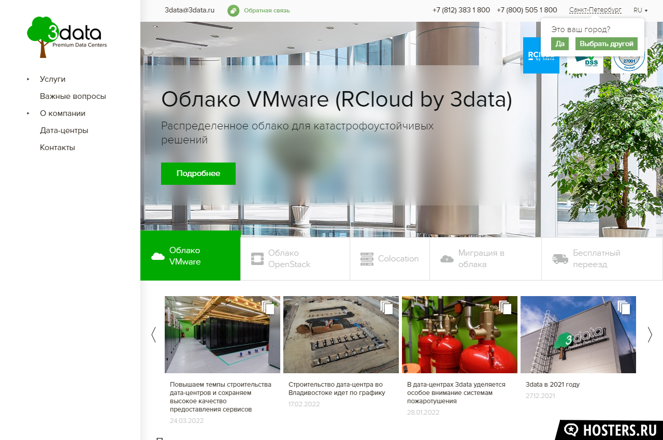Viewport: 663px width, 440px height.
Task: Open the RU language dropdown
Action: 641,10
